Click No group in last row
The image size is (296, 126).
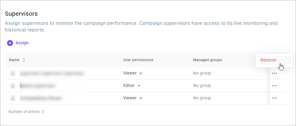tap(202, 98)
